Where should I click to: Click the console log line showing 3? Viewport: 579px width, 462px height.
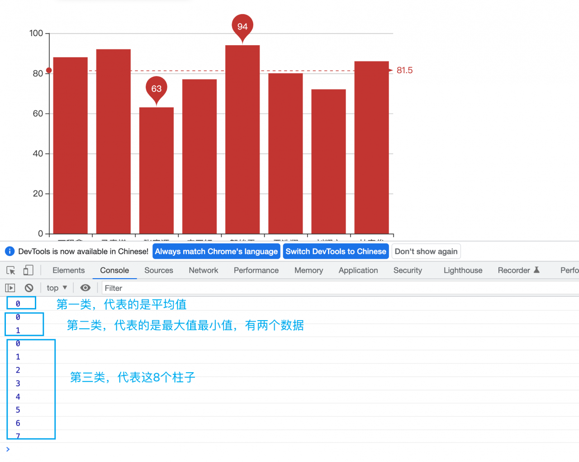pos(289,383)
